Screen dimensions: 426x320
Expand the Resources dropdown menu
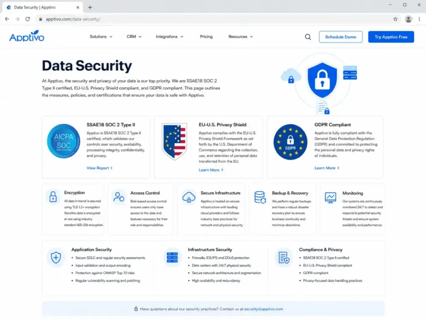pyautogui.click(x=241, y=37)
